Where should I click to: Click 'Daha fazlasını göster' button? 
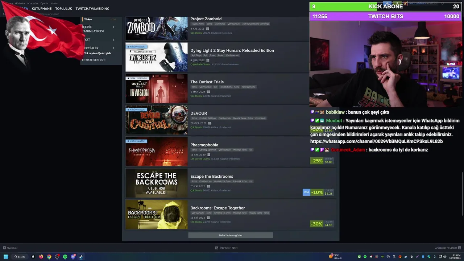231,235
